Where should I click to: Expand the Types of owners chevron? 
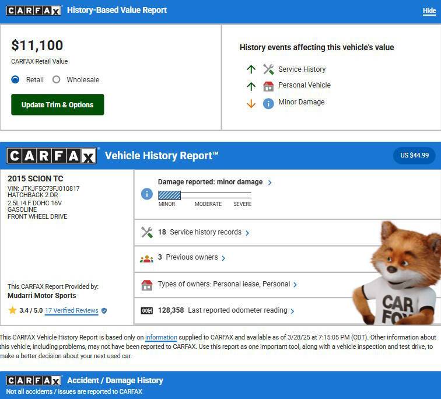295,285
